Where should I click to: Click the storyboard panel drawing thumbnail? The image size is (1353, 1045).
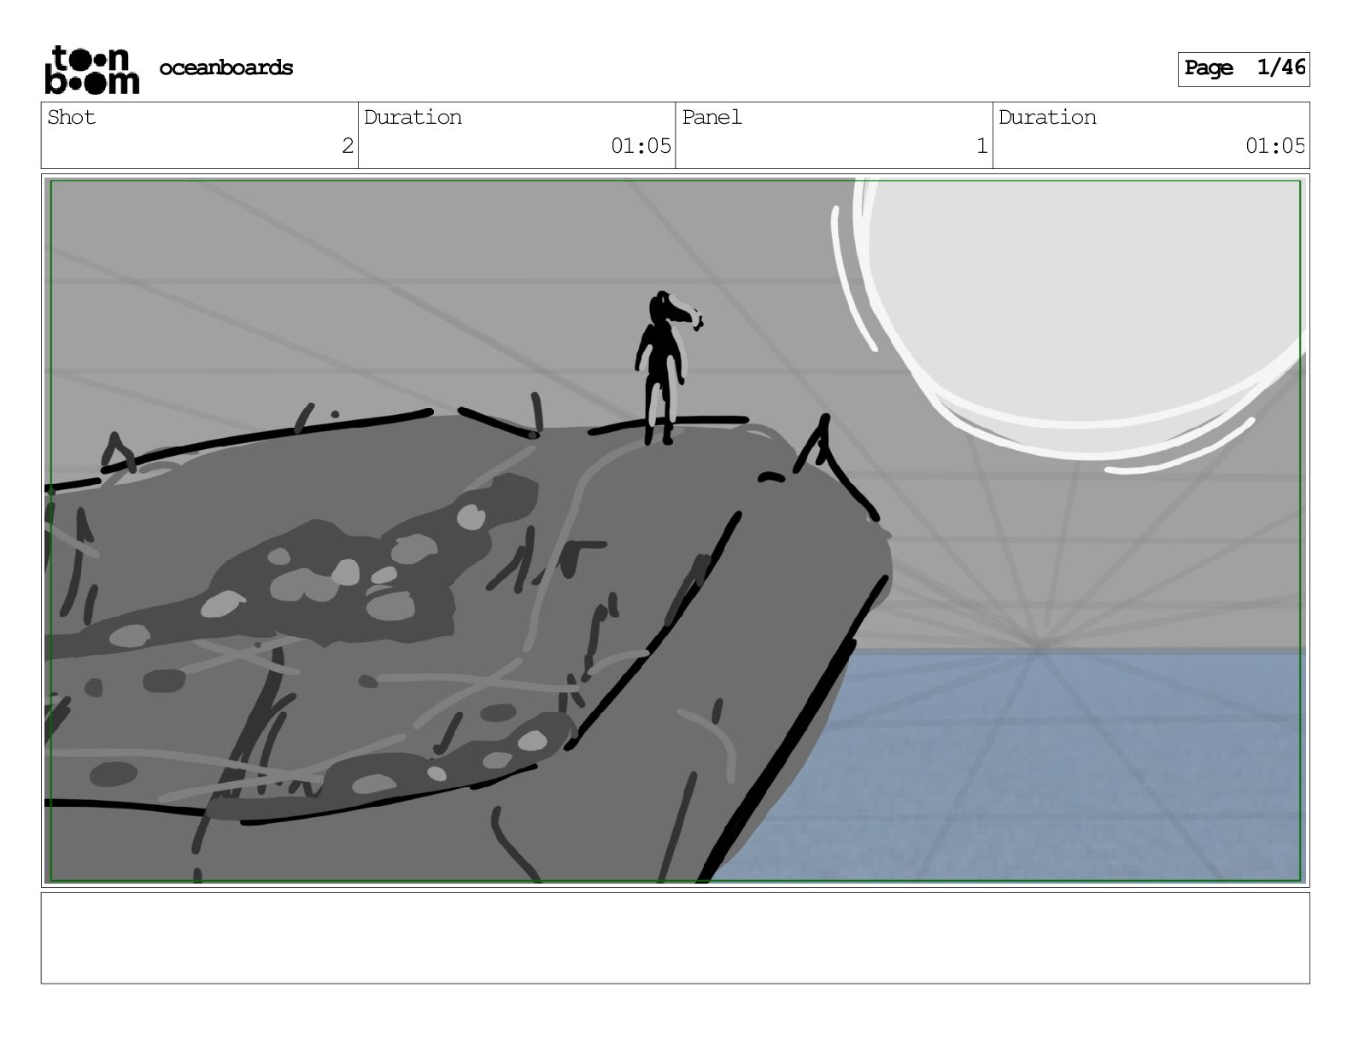click(676, 530)
